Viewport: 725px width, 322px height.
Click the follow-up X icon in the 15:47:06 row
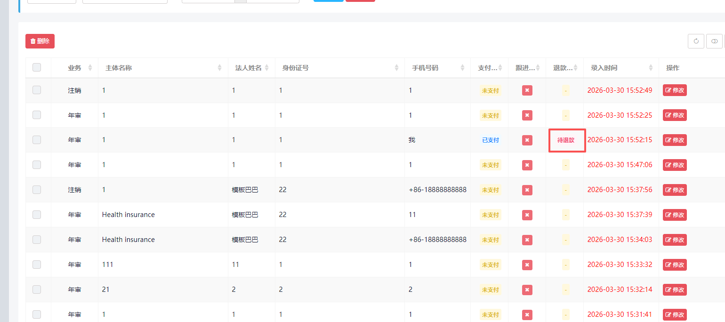[527, 165]
